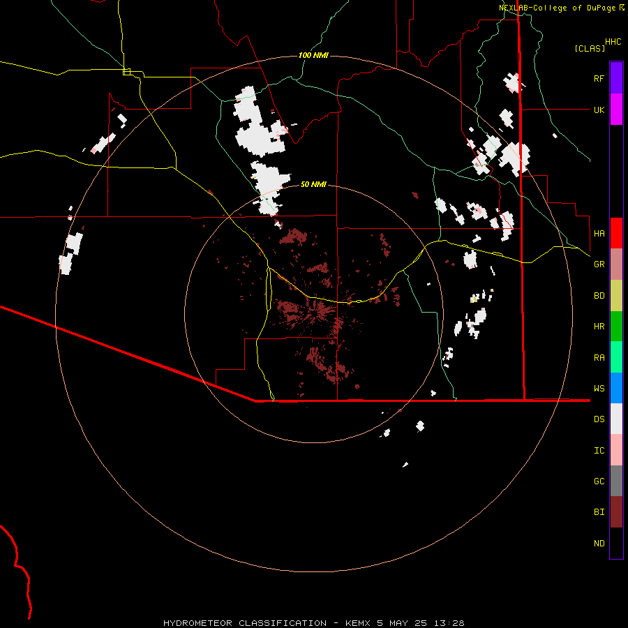This screenshot has width=628, height=628.
Task: Click the WS blue legend swatch
Action: 616,388
